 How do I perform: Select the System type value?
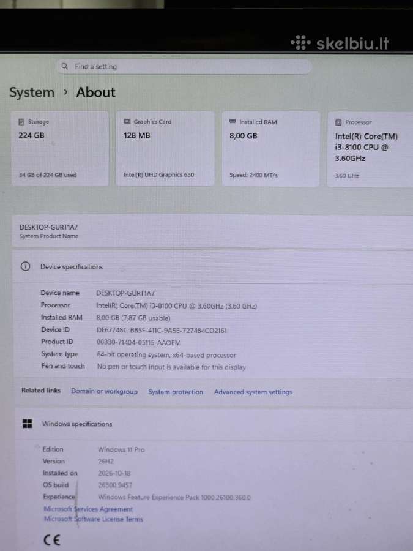point(166,355)
